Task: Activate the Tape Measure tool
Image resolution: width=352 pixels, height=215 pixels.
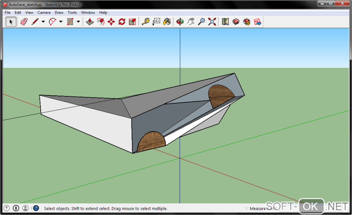Action: [x=146, y=22]
